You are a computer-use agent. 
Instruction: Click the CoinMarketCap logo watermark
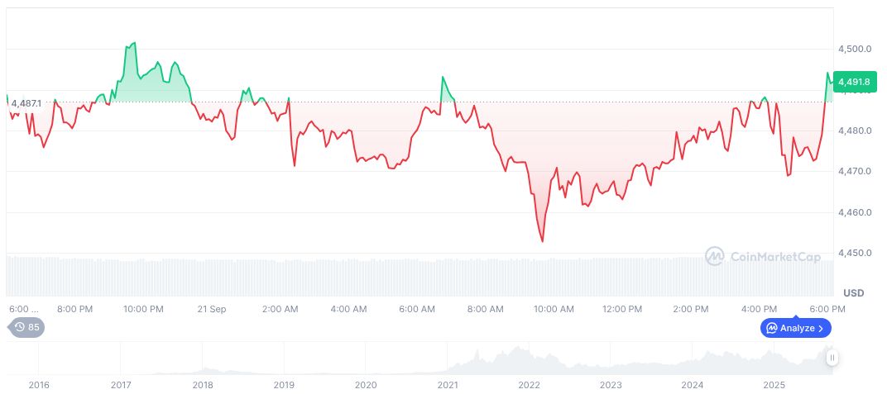tap(762, 257)
